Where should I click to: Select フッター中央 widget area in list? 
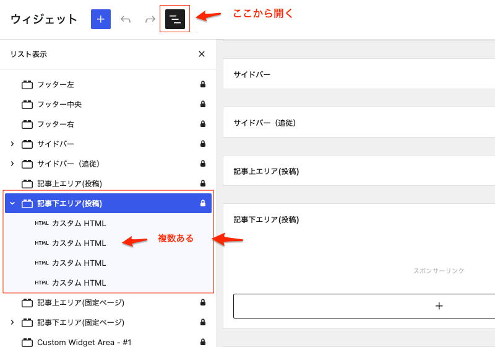point(108,104)
